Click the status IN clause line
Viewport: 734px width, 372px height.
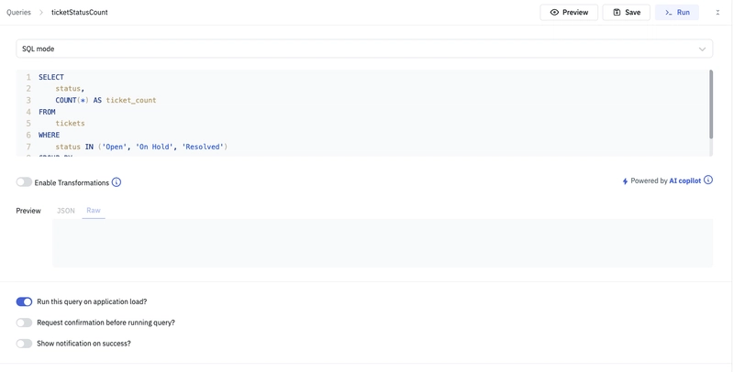point(141,147)
